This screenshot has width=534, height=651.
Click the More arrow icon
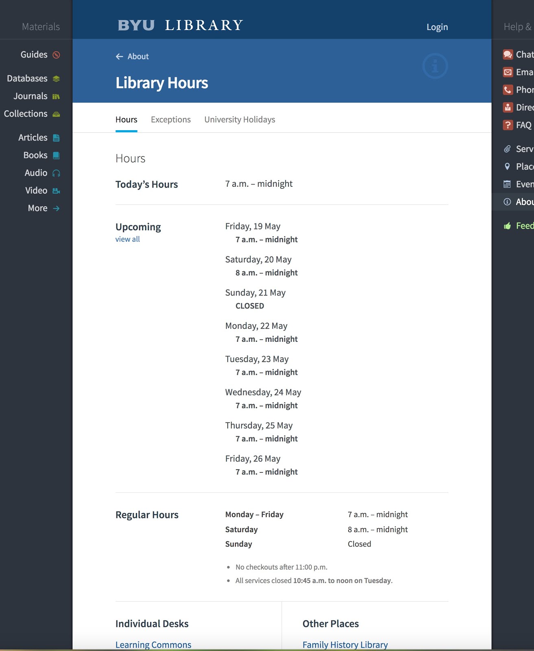click(57, 208)
